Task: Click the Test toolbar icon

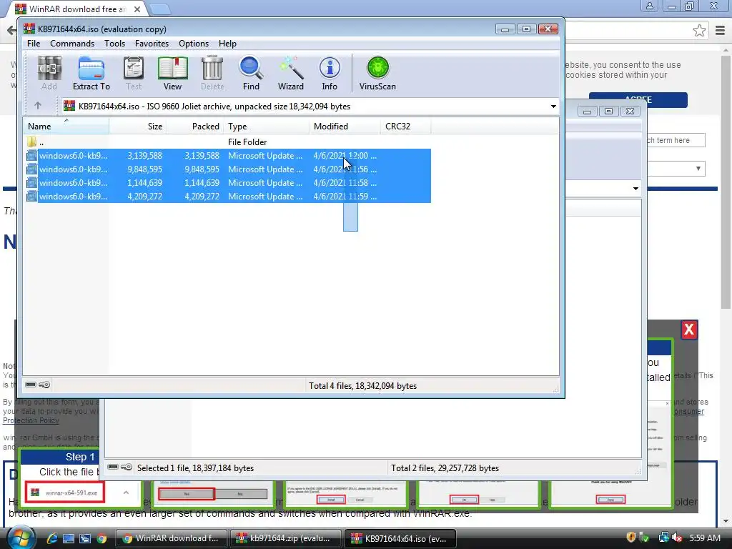Action: pos(134,73)
